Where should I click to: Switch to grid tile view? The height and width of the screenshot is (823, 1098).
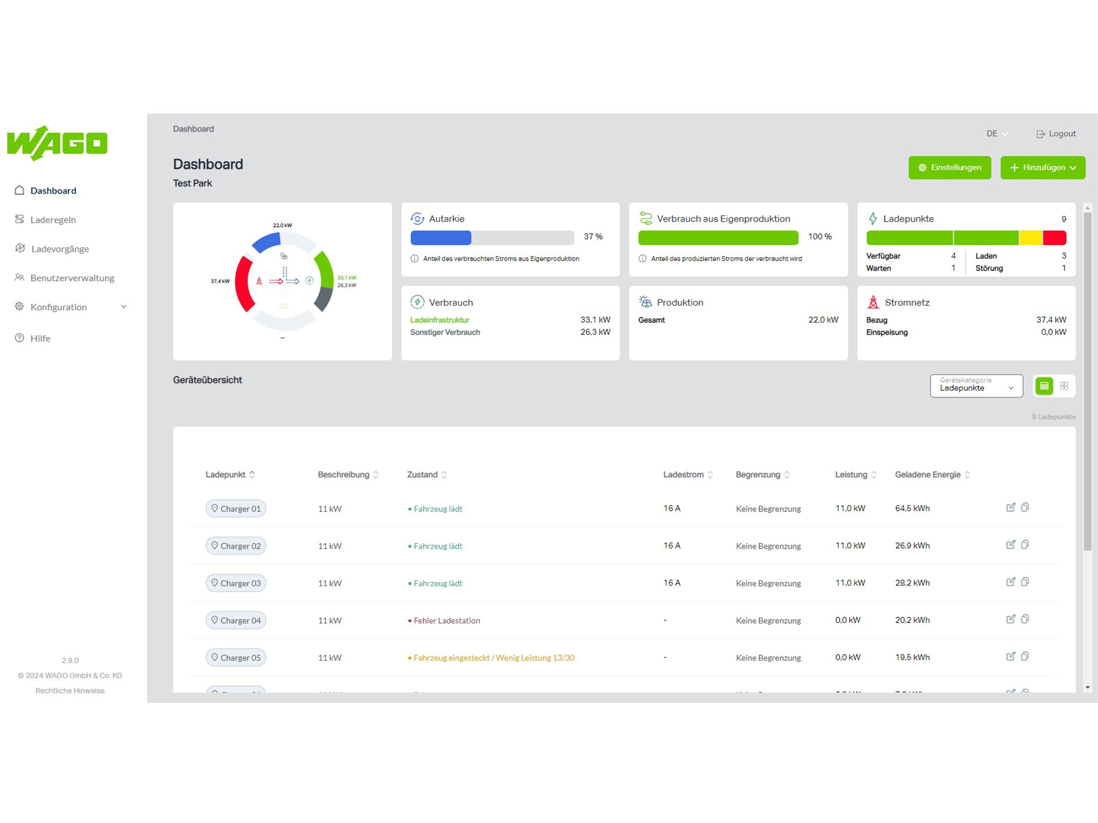[1064, 386]
